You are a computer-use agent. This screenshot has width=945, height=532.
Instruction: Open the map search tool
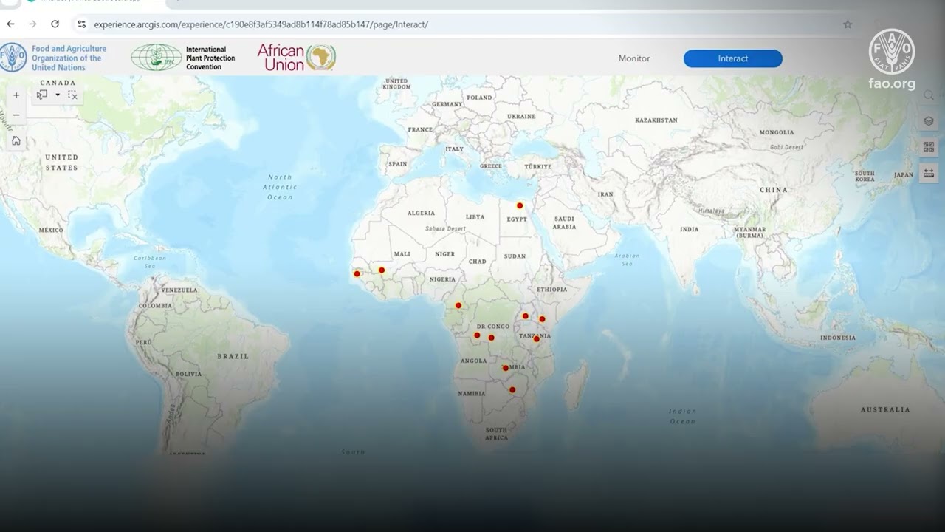(929, 95)
